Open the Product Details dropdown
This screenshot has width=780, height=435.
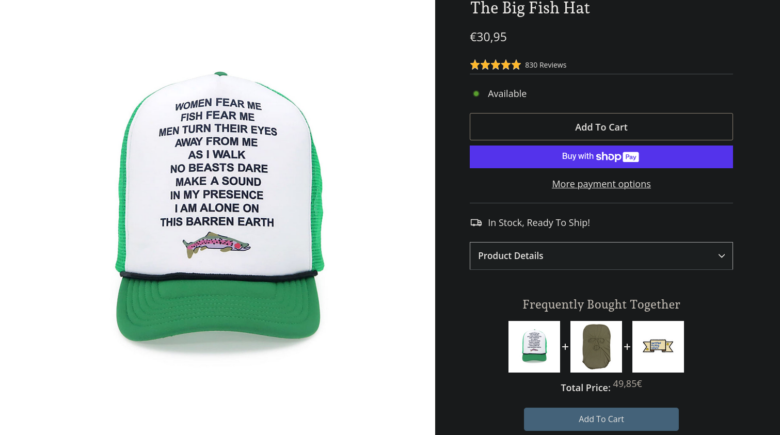601,256
